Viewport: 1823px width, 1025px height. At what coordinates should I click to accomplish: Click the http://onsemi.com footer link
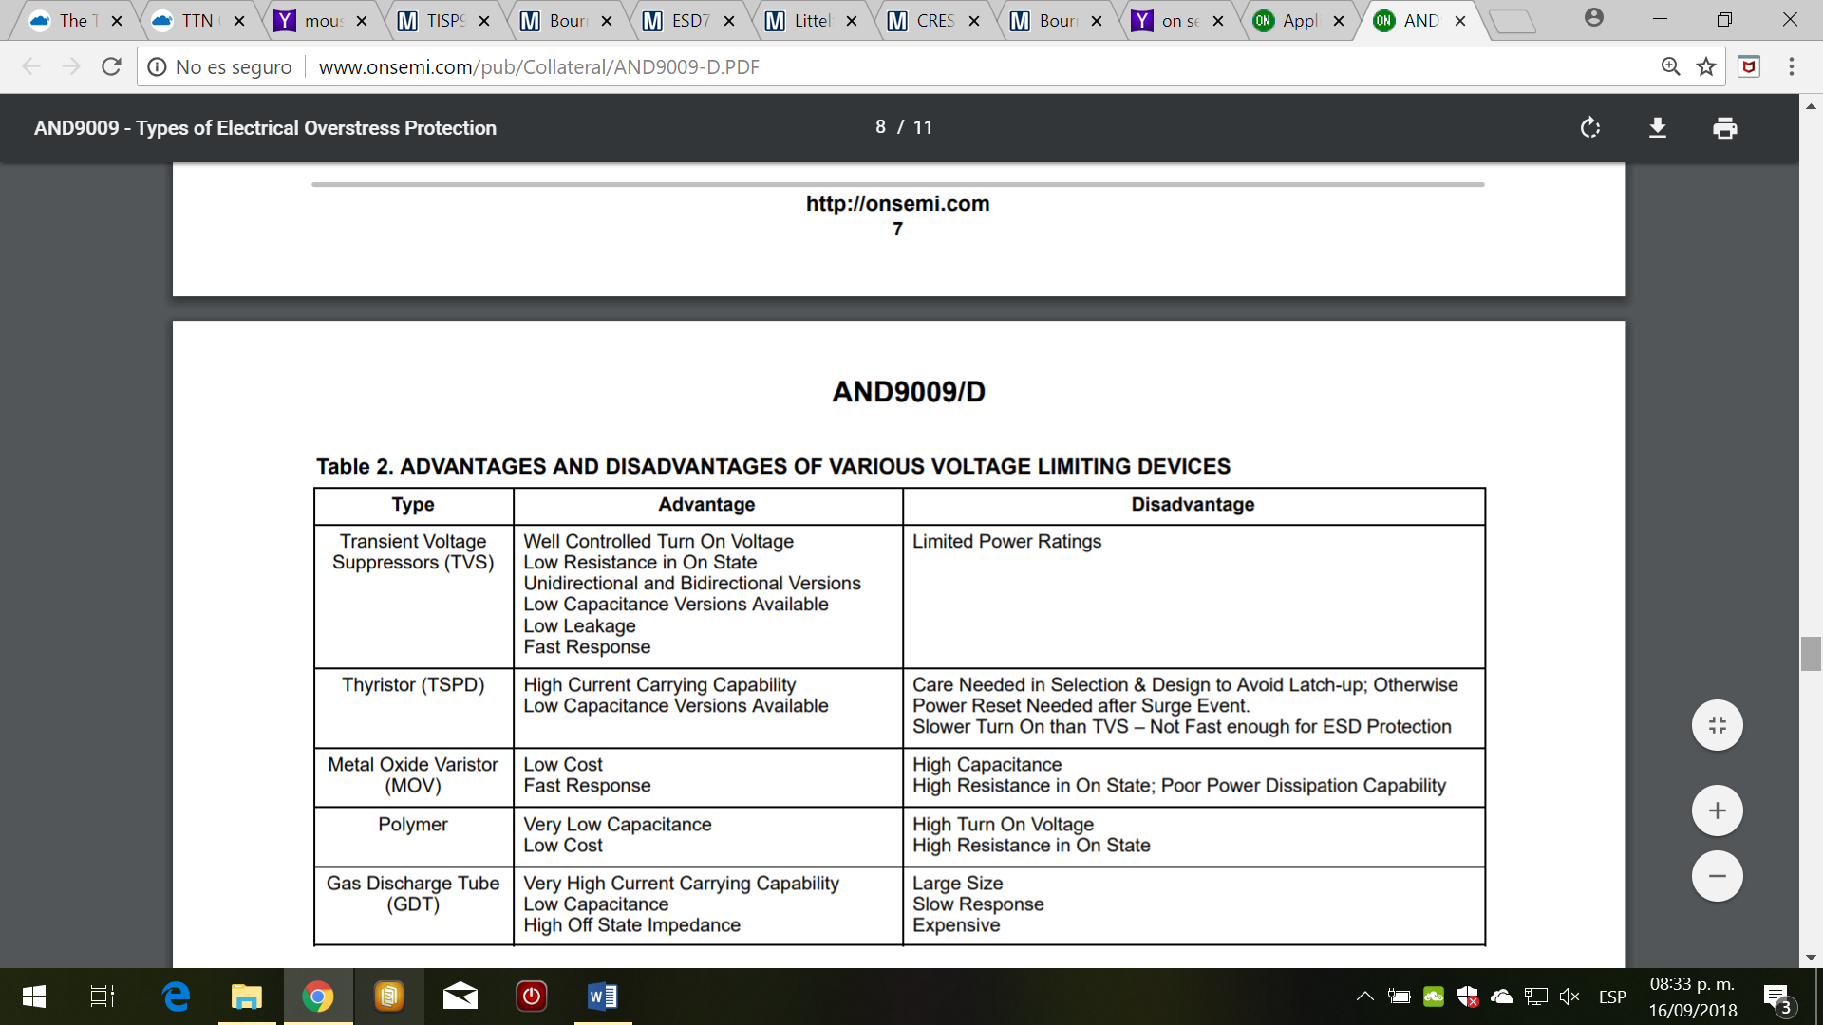click(x=897, y=203)
